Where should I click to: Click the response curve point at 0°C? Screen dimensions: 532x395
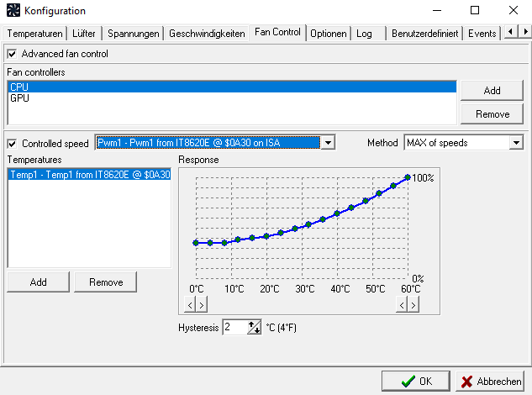196,243
